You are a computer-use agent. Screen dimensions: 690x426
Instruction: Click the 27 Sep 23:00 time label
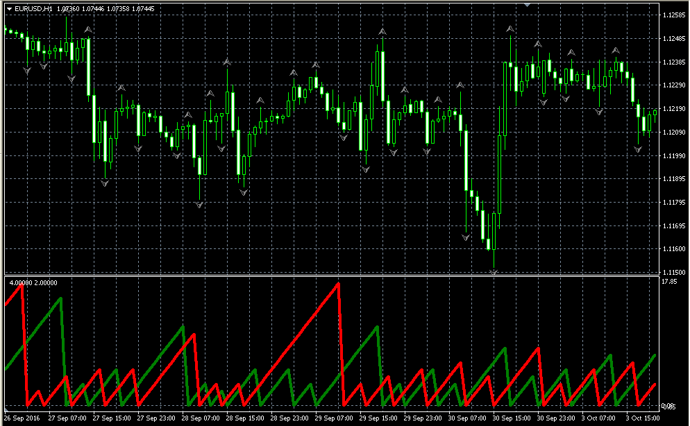click(156, 418)
